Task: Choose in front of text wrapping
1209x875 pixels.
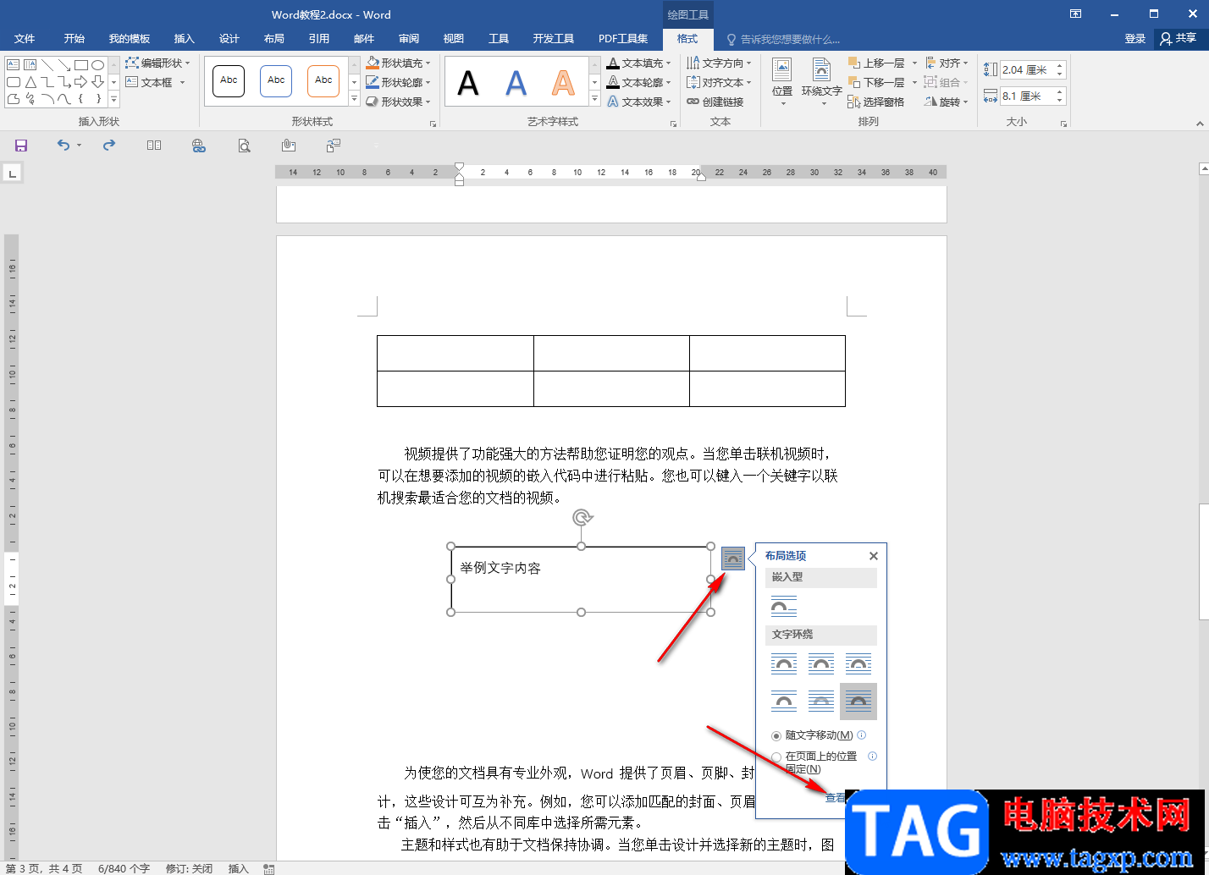Action: pos(858,702)
